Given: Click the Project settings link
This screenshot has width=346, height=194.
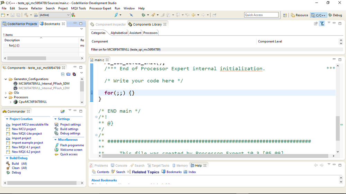Looking at the screenshot, I should pyautogui.click(x=70, y=125).
